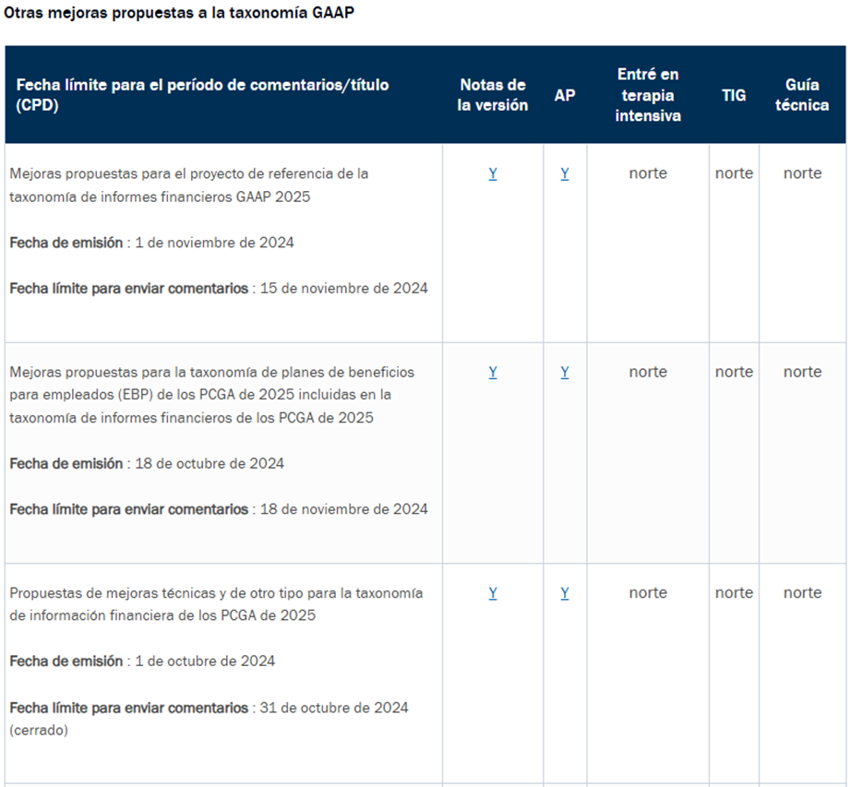Click the 'Guía técnica' column header

click(x=802, y=95)
